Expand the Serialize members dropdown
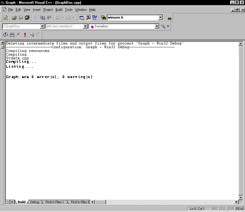The height and width of the screenshot is (212, 245). coord(157,26)
